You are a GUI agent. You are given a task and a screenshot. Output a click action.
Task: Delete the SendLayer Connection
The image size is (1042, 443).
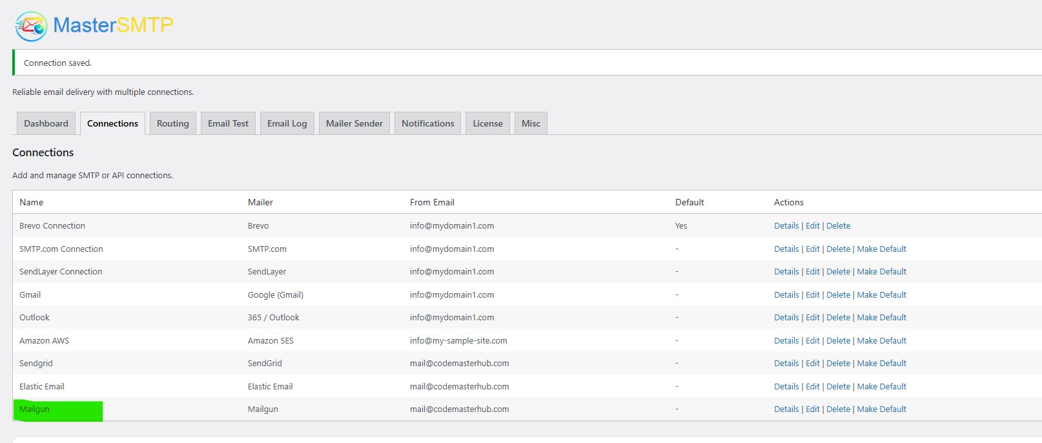838,272
